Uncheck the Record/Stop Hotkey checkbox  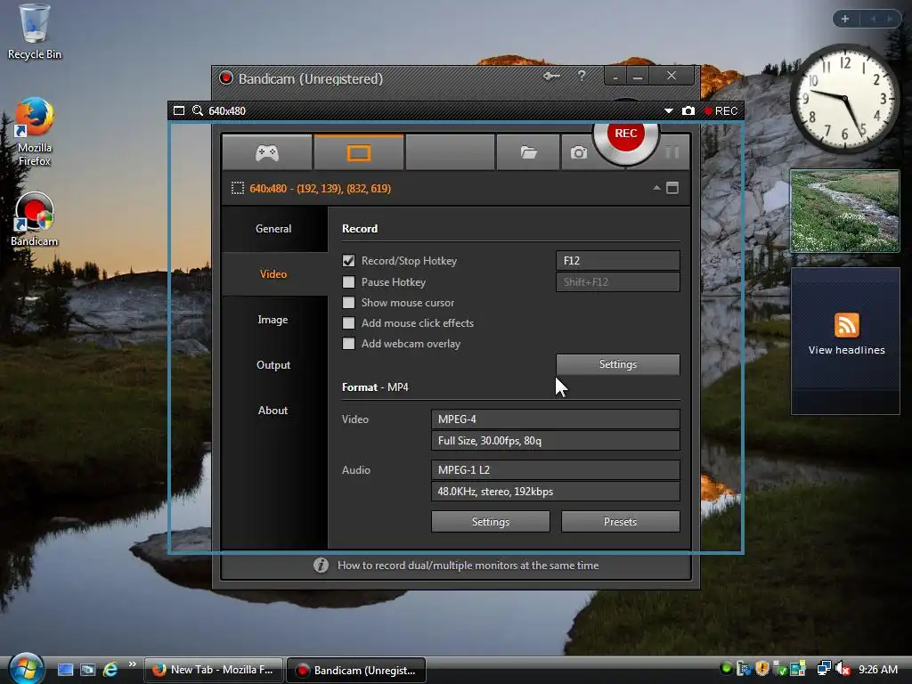point(348,261)
